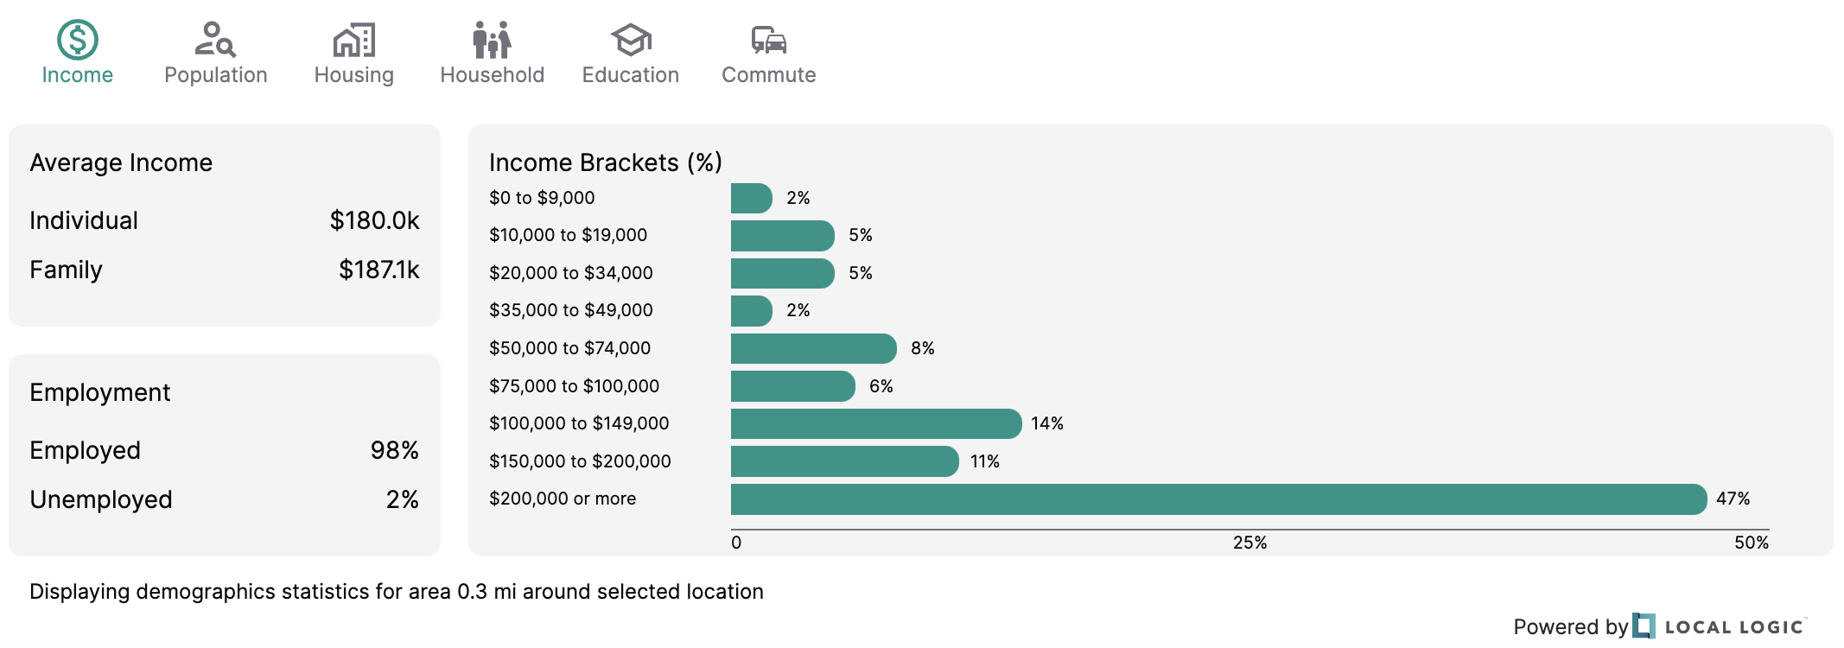The width and height of the screenshot is (1844, 648).
Task: Click the Individual average income value
Action: point(374,220)
